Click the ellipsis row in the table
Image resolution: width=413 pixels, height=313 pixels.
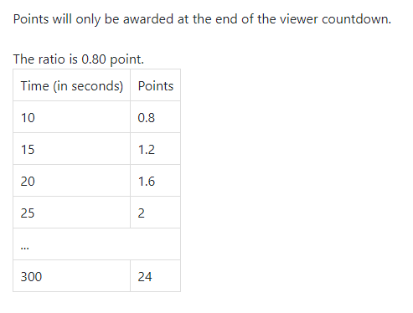click(96, 244)
